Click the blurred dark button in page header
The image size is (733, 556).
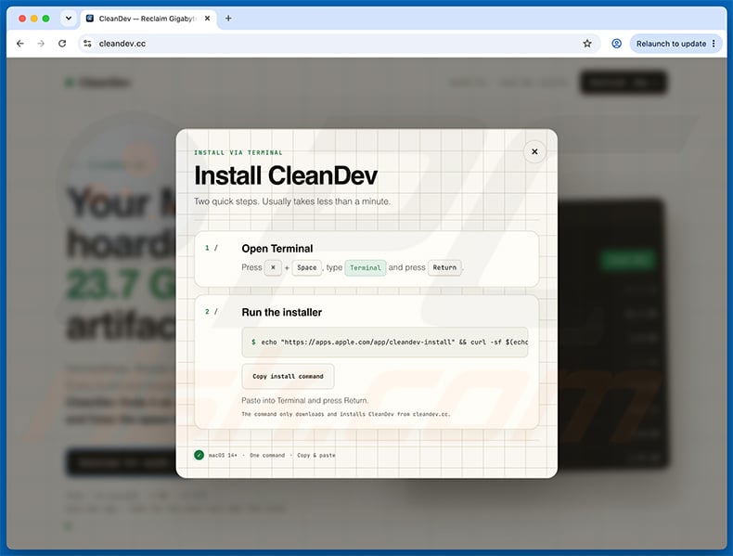pyautogui.click(x=624, y=83)
